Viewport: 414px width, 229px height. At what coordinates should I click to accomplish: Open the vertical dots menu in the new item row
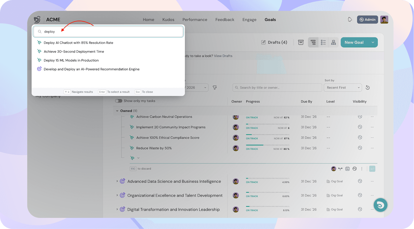[362, 169]
